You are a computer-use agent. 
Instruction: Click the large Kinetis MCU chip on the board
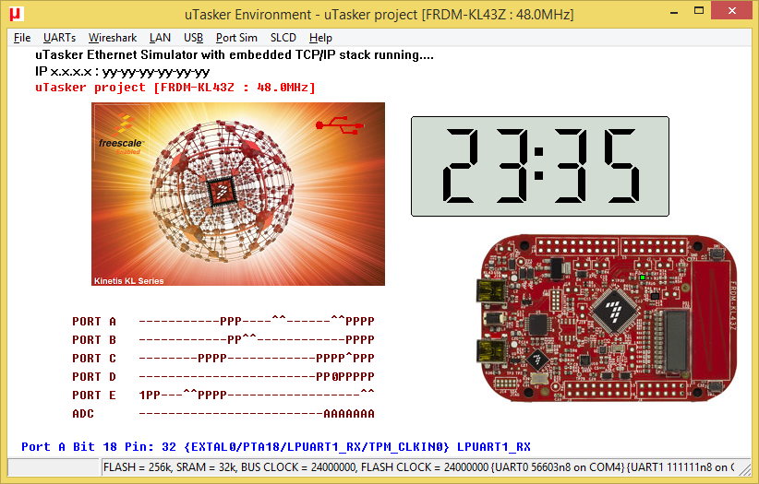coord(613,310)
